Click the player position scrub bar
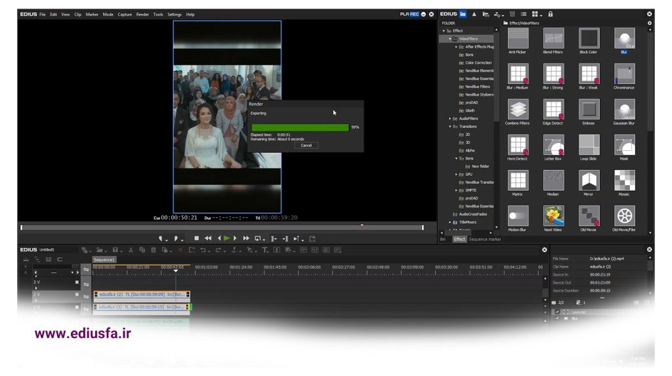This screenshot has width=672, height=376. click(222, 228)
